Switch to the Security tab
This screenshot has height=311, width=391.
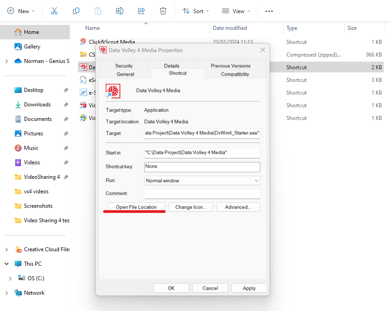(x=124, y=66)
